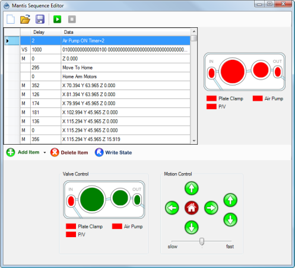Click the down arrow below the home button
This screenshot has height=268, width=295.
191,228
